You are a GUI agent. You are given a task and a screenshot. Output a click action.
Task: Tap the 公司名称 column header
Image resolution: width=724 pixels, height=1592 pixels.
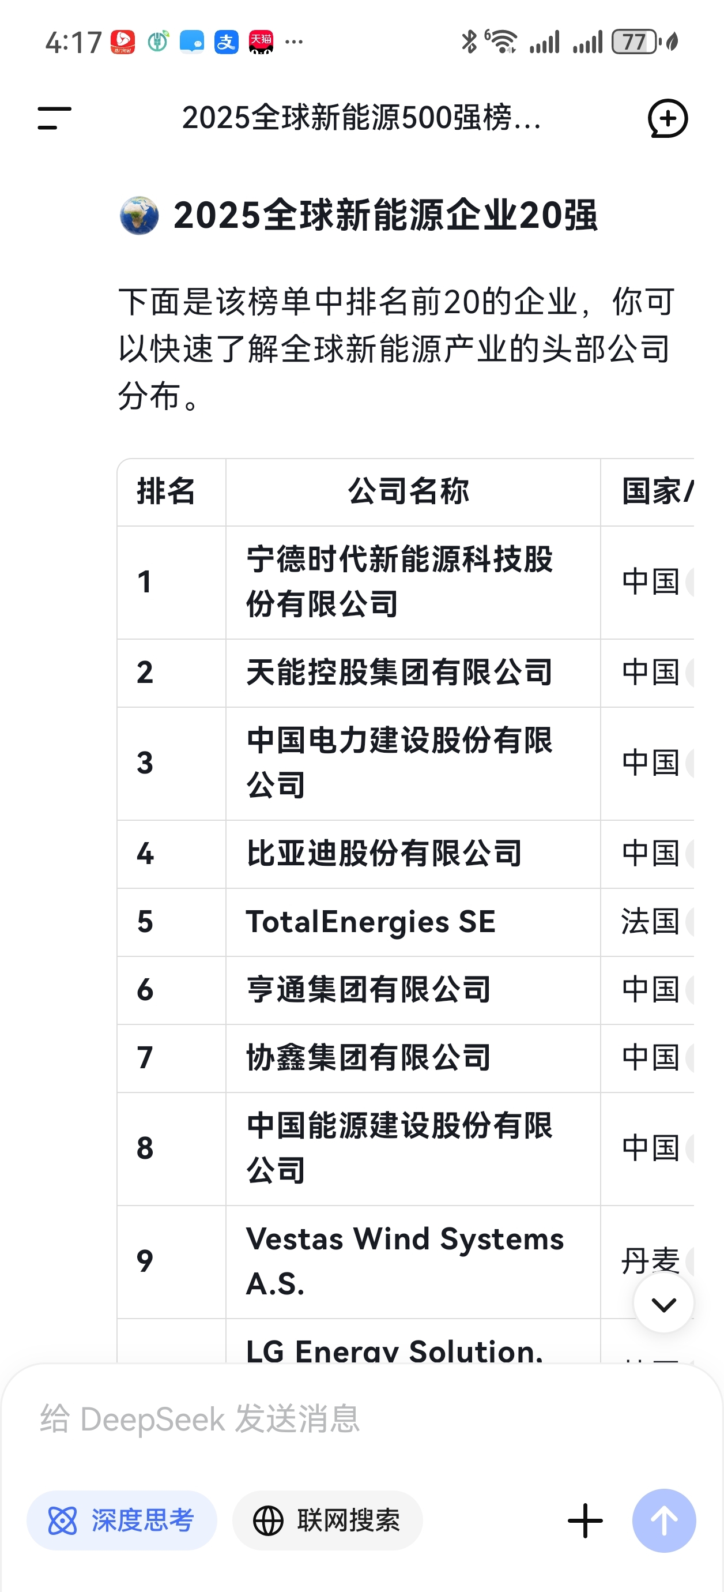click(x=408, y=492)
